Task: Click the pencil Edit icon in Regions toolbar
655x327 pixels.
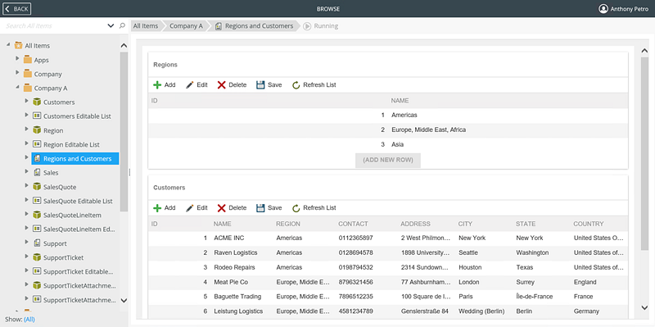Action: [x=190, y=85]
